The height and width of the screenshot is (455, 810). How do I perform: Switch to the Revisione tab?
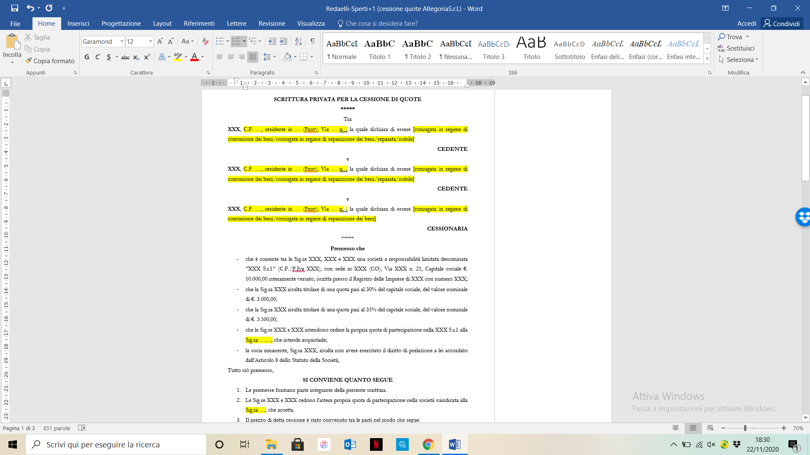(271, 24)
